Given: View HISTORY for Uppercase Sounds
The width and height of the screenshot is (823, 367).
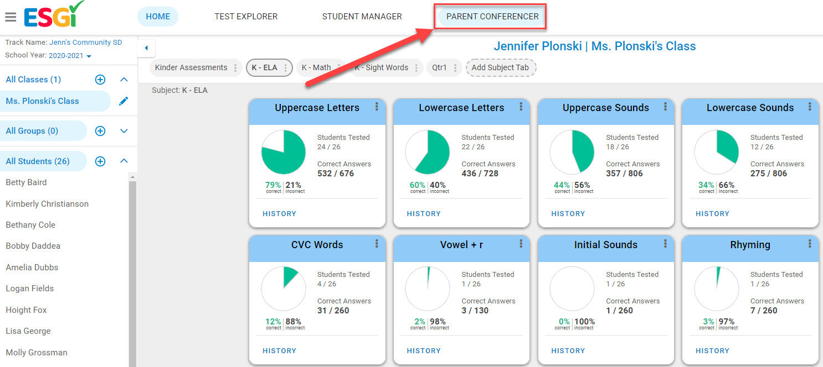Looking at the screenshot, I should coord(568,214).
